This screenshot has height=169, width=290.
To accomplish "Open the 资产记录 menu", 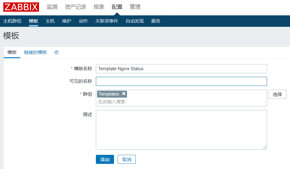I will 75,7.
